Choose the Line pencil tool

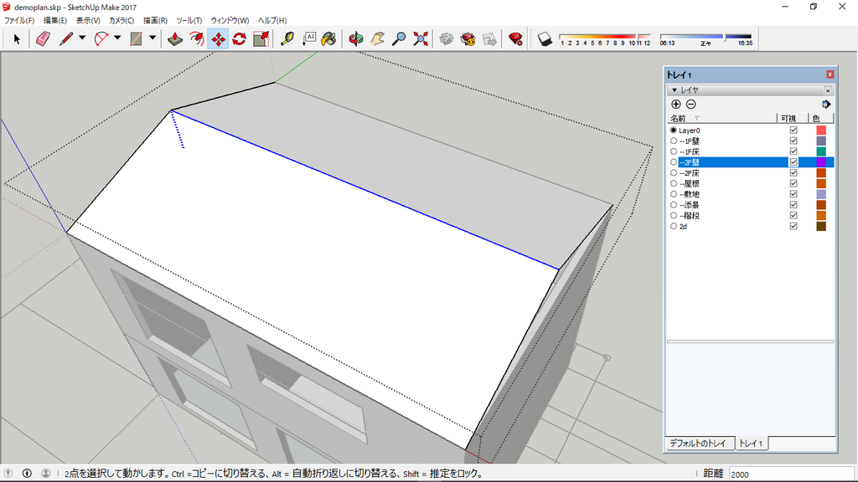pyautogui.click(x=65, y=39)
